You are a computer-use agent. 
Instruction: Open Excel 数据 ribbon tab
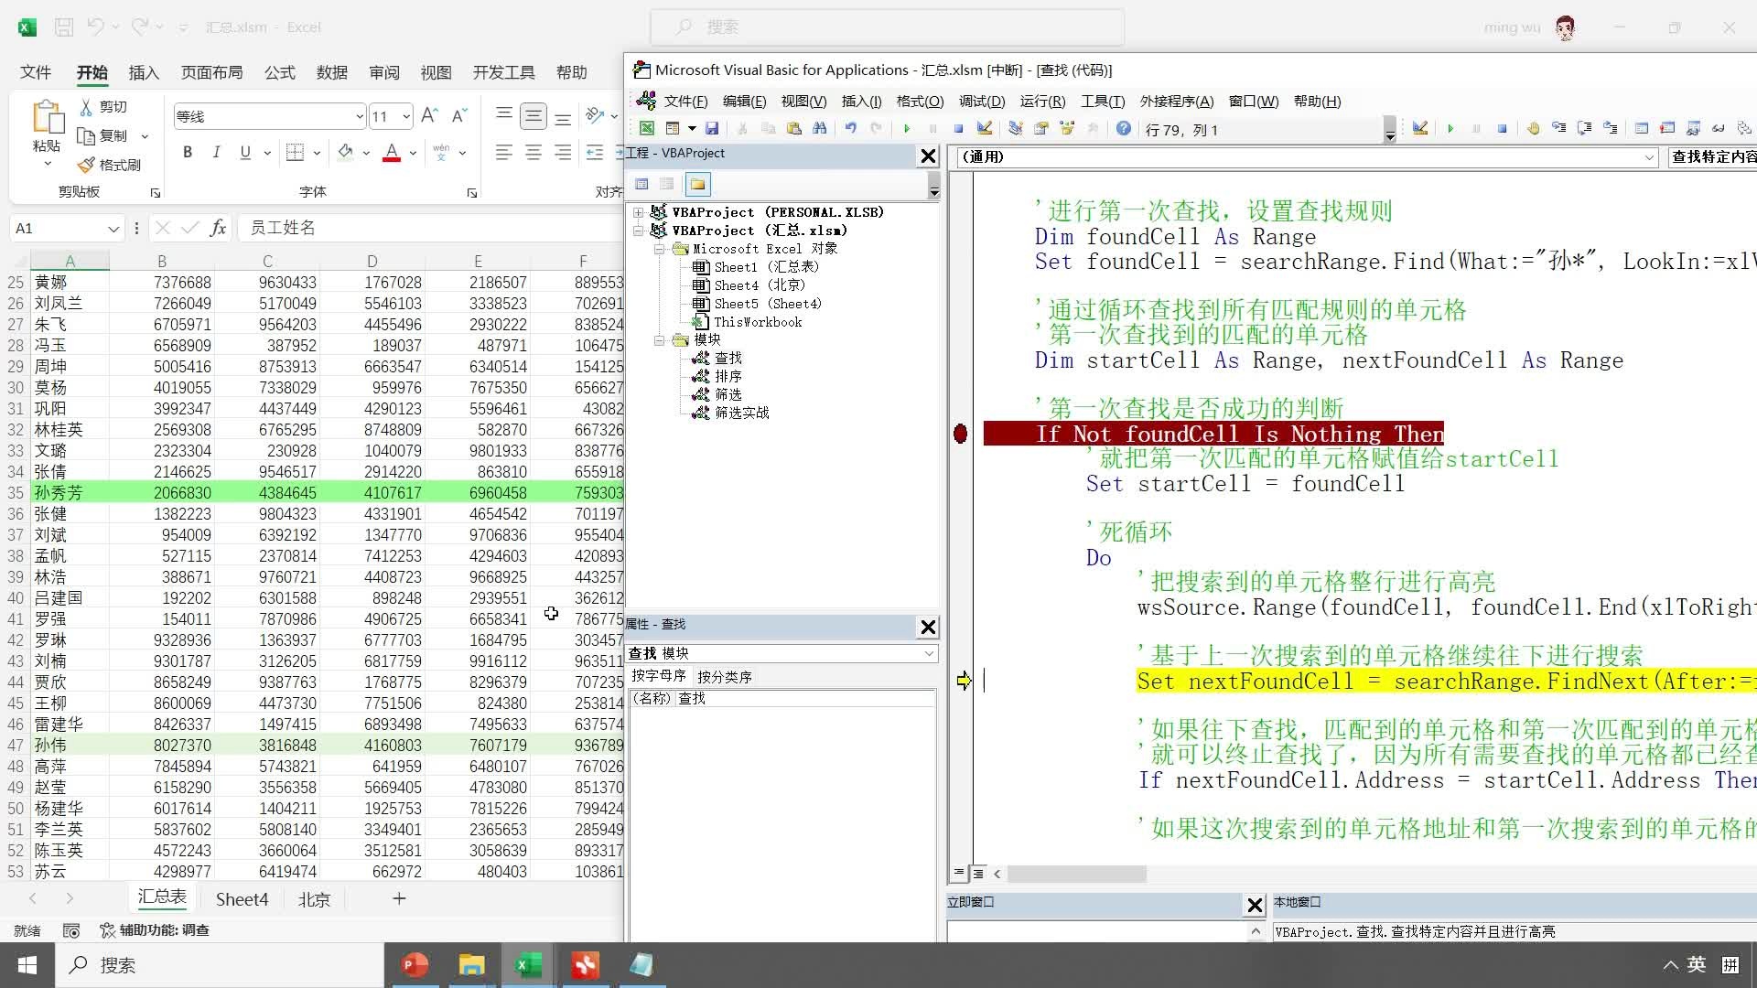(331, 72)
